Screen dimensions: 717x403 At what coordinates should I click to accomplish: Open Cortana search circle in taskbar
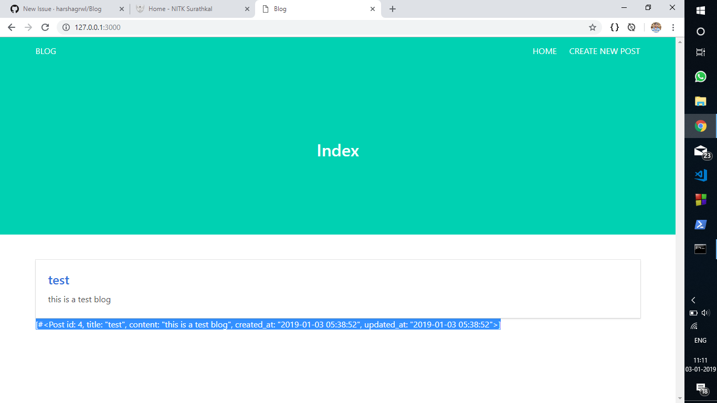point(700,31)
